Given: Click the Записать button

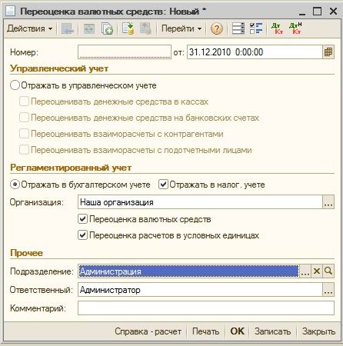Looking at the screenshot, I should click(273, 331).
